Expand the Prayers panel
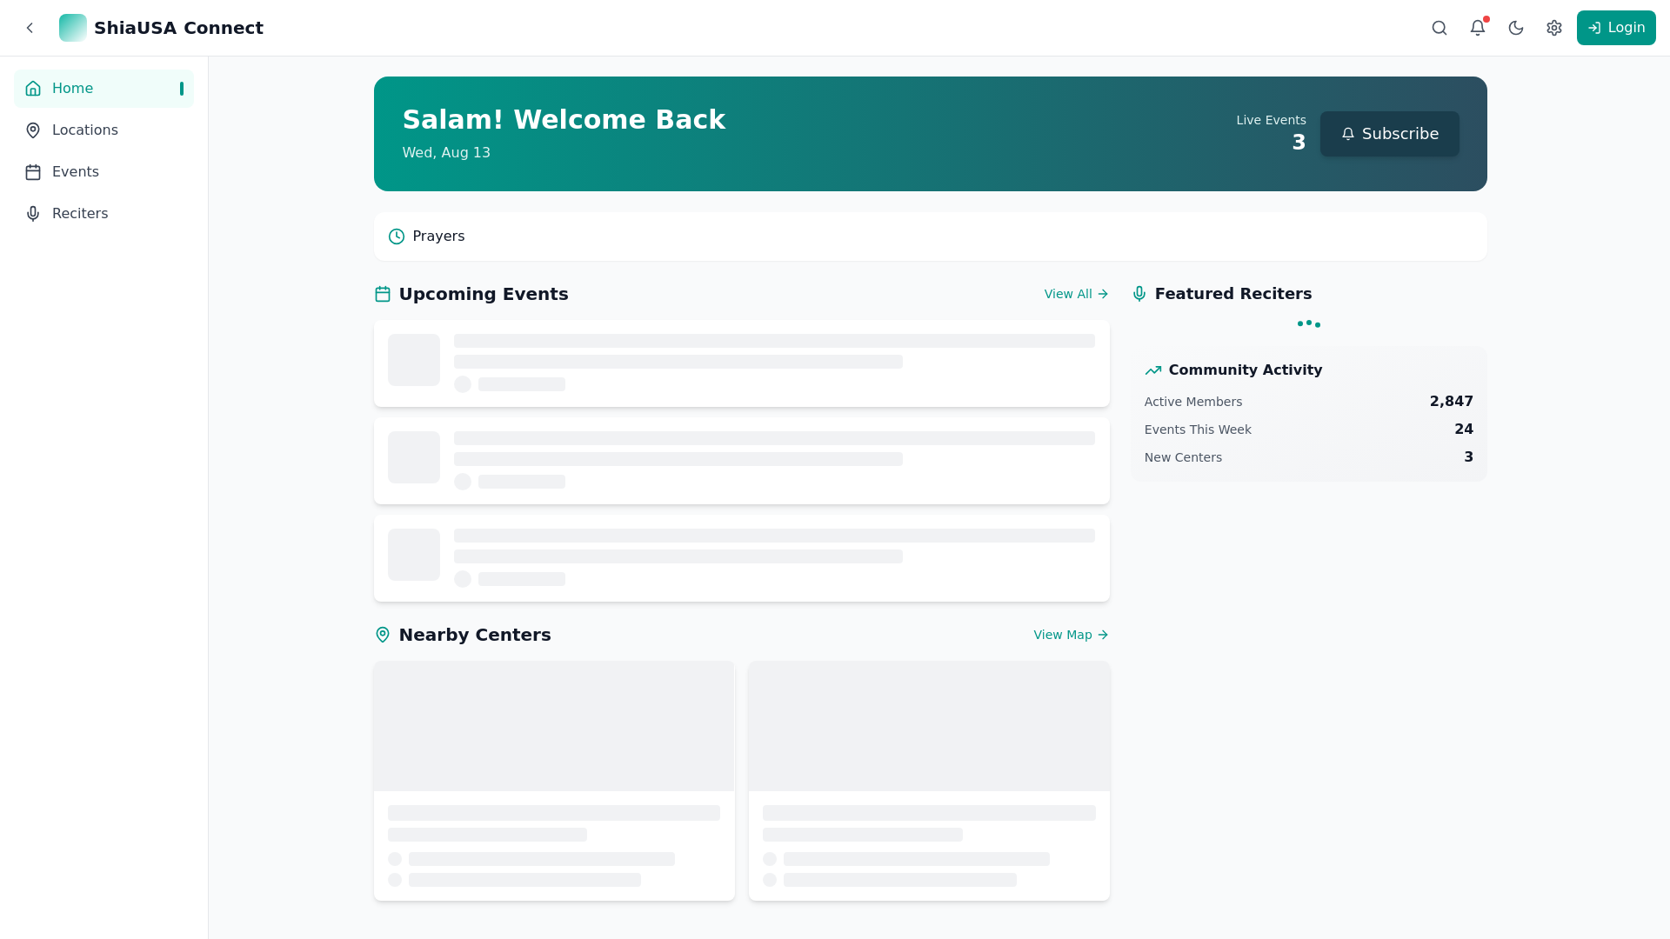This screenshot has height=939, width=1670. coord(931,236)
